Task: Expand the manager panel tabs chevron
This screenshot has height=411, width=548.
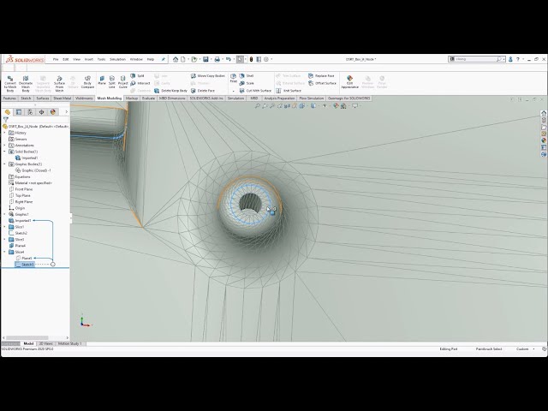Action: tap(67, 112)
